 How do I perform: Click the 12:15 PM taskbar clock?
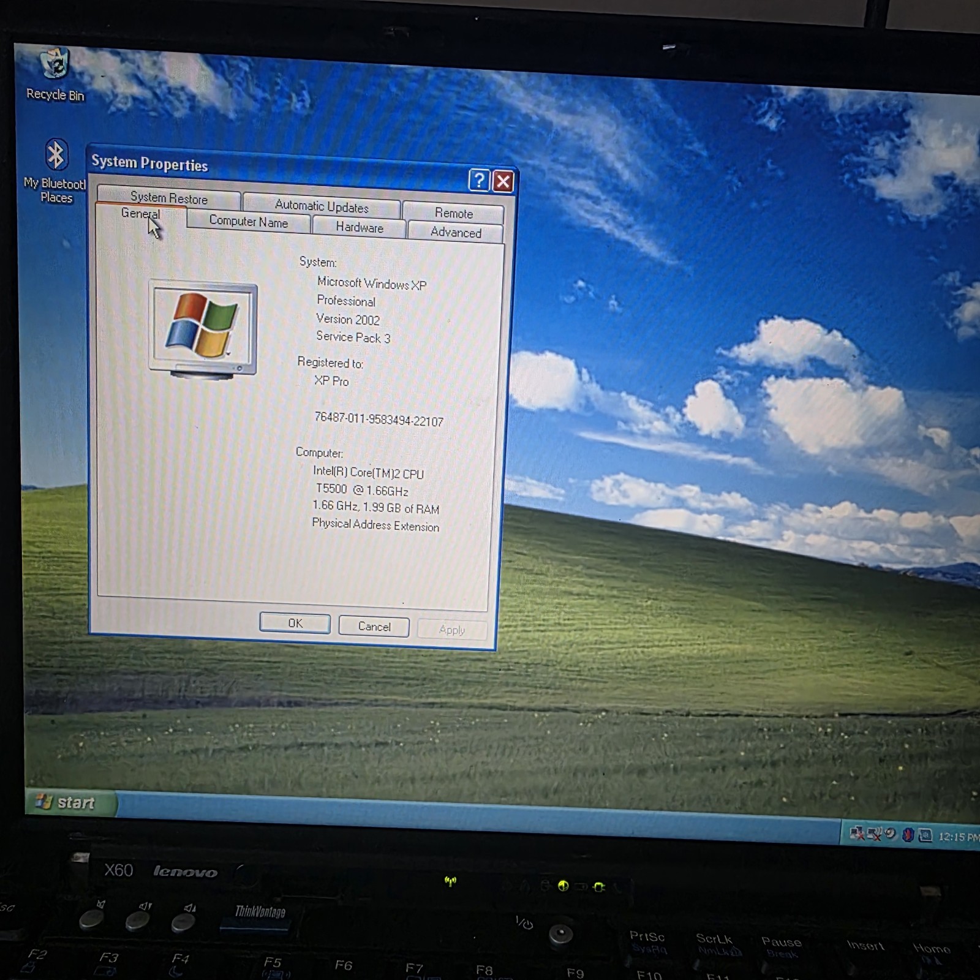click(x=959, y=837)
